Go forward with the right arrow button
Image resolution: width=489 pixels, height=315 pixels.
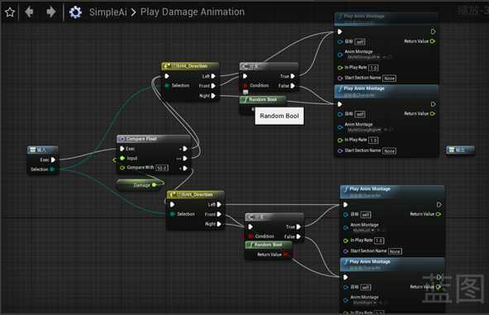click(50, 12)
